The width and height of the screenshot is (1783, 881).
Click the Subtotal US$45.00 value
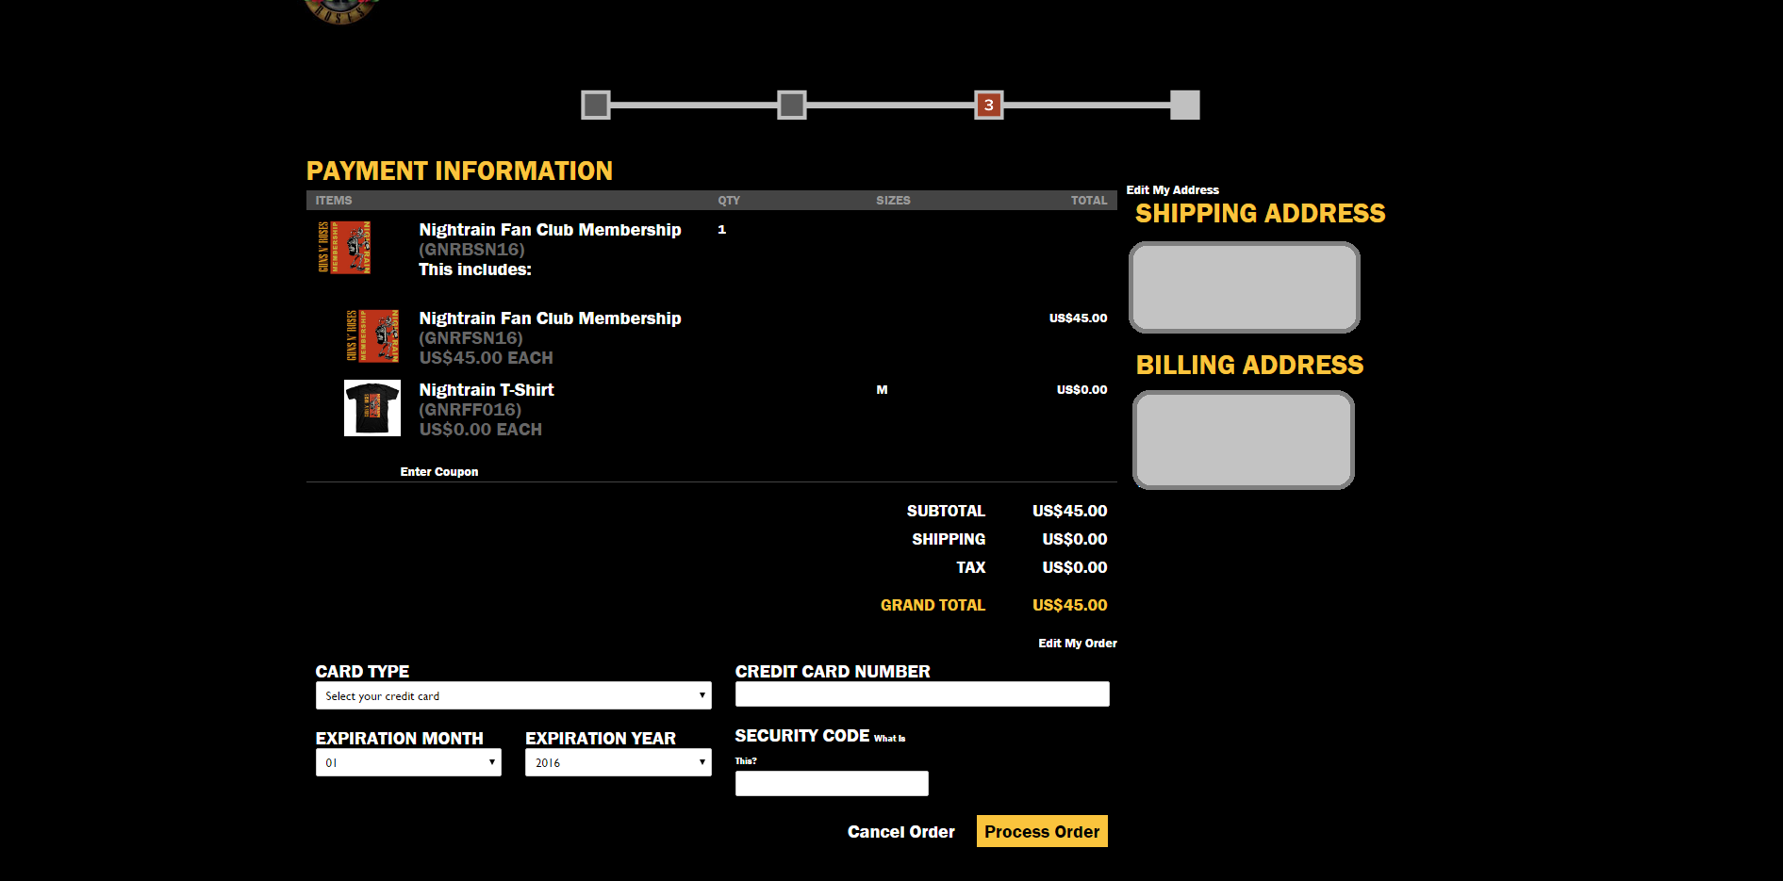(1070, 511)
